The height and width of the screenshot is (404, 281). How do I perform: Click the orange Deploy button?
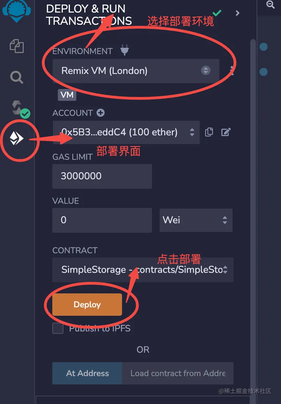click(x=87, y=305)
